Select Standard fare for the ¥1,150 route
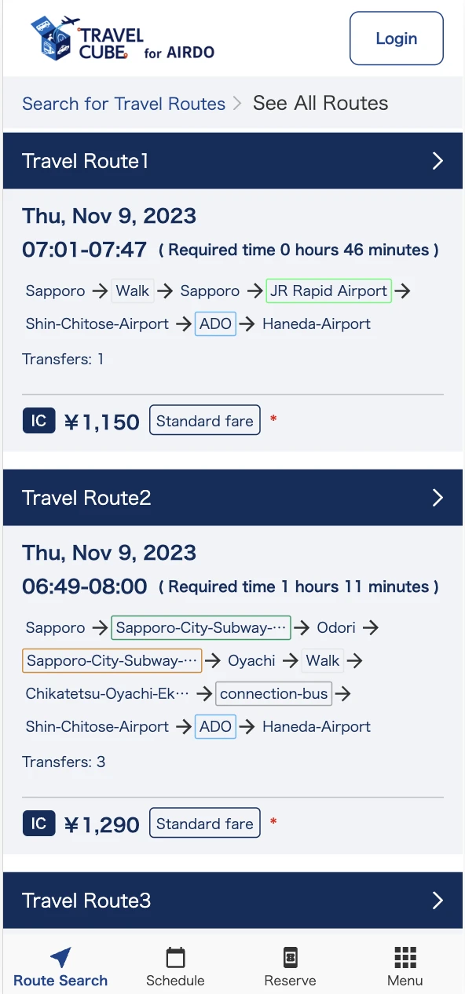465x994 pixels. point(204,421)
